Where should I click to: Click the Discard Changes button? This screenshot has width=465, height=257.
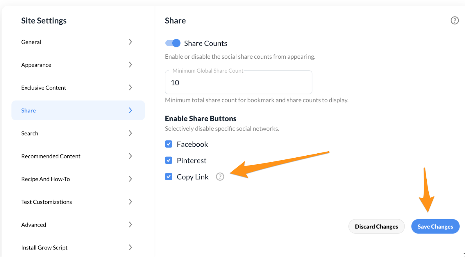(376, 226)
